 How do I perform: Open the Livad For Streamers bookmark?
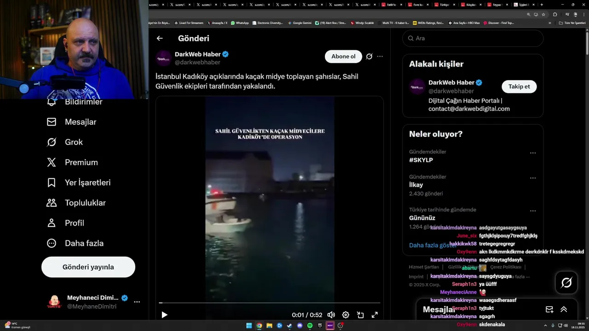[189, 23]
